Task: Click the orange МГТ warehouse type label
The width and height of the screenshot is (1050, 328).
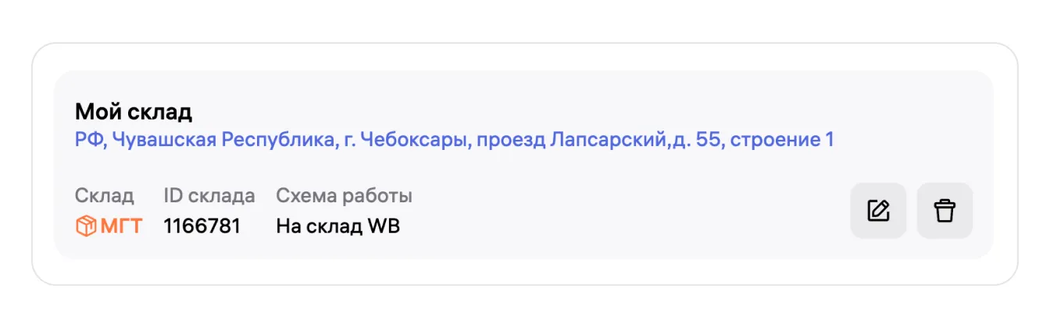Action: click(121, 226)
